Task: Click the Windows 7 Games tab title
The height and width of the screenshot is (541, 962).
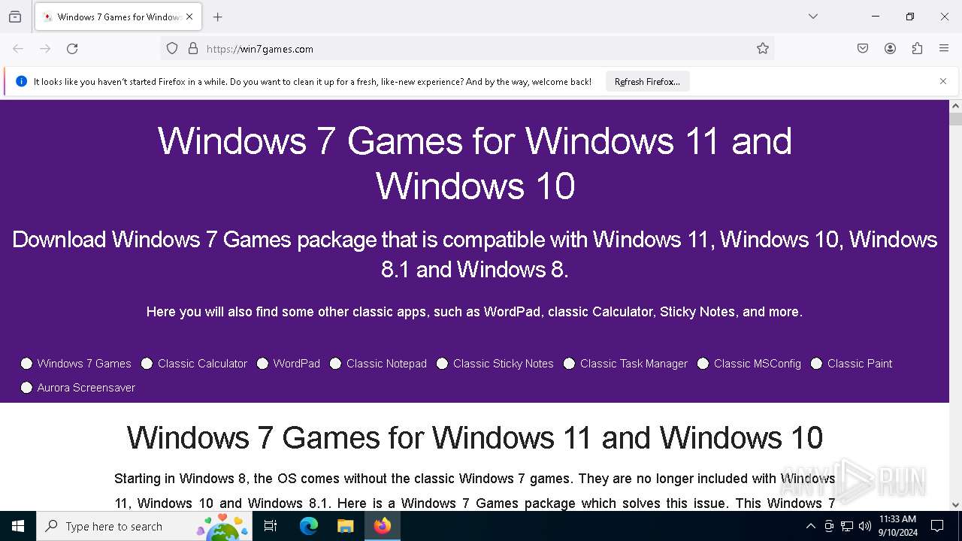Action: [119, 17]
